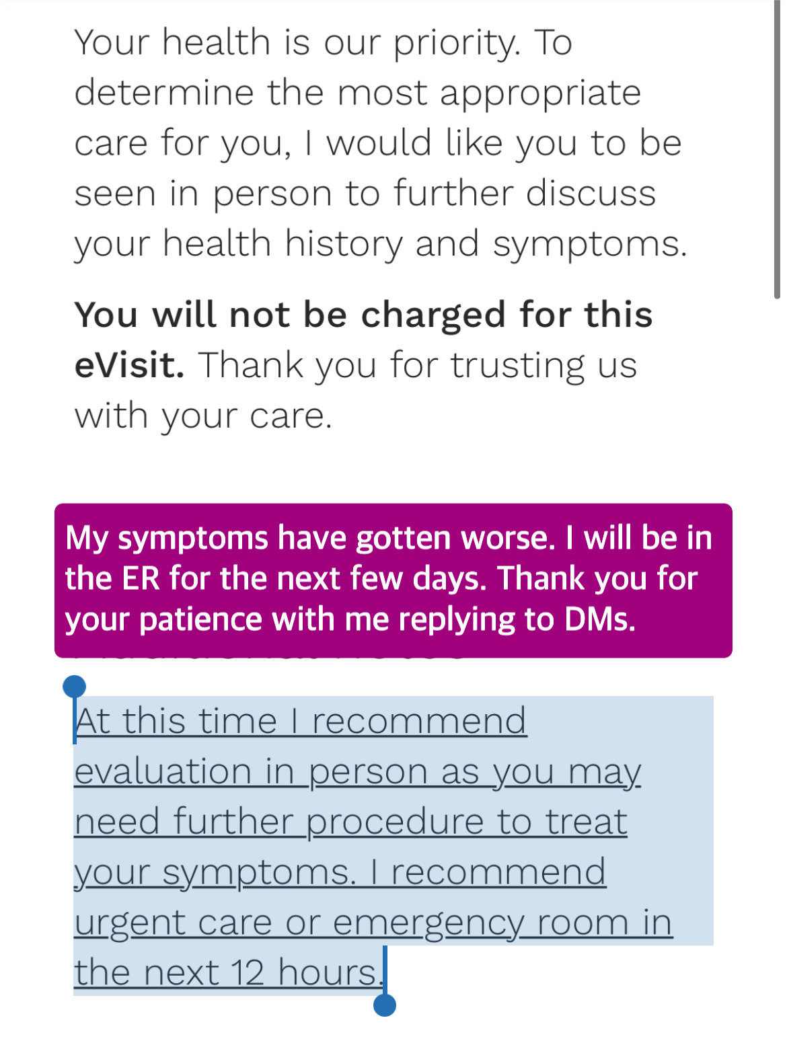Tap the bottom text selection handle
The height and width of the screenshot is (1039, 787).
[384, 1005]
